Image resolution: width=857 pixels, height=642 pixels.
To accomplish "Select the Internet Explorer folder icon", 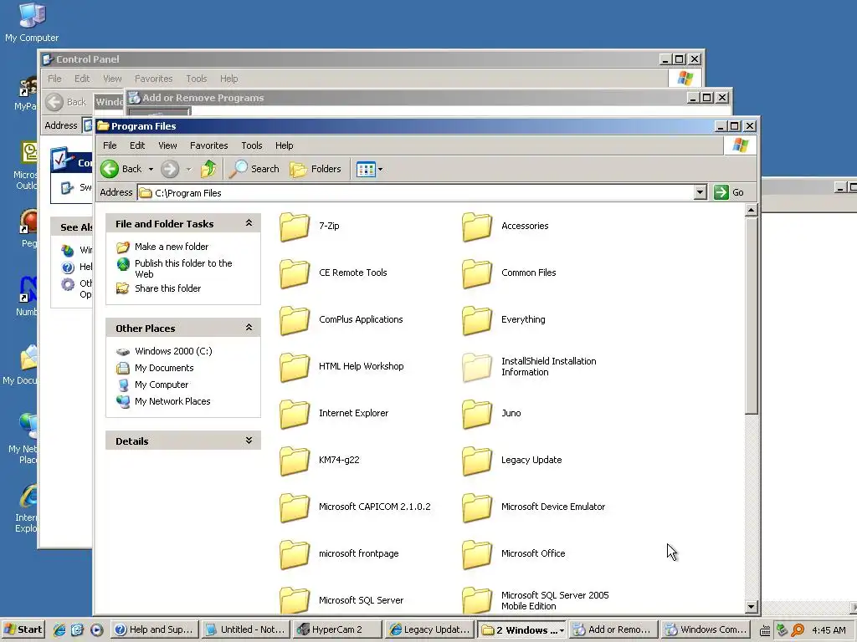I will click(295, 414).
